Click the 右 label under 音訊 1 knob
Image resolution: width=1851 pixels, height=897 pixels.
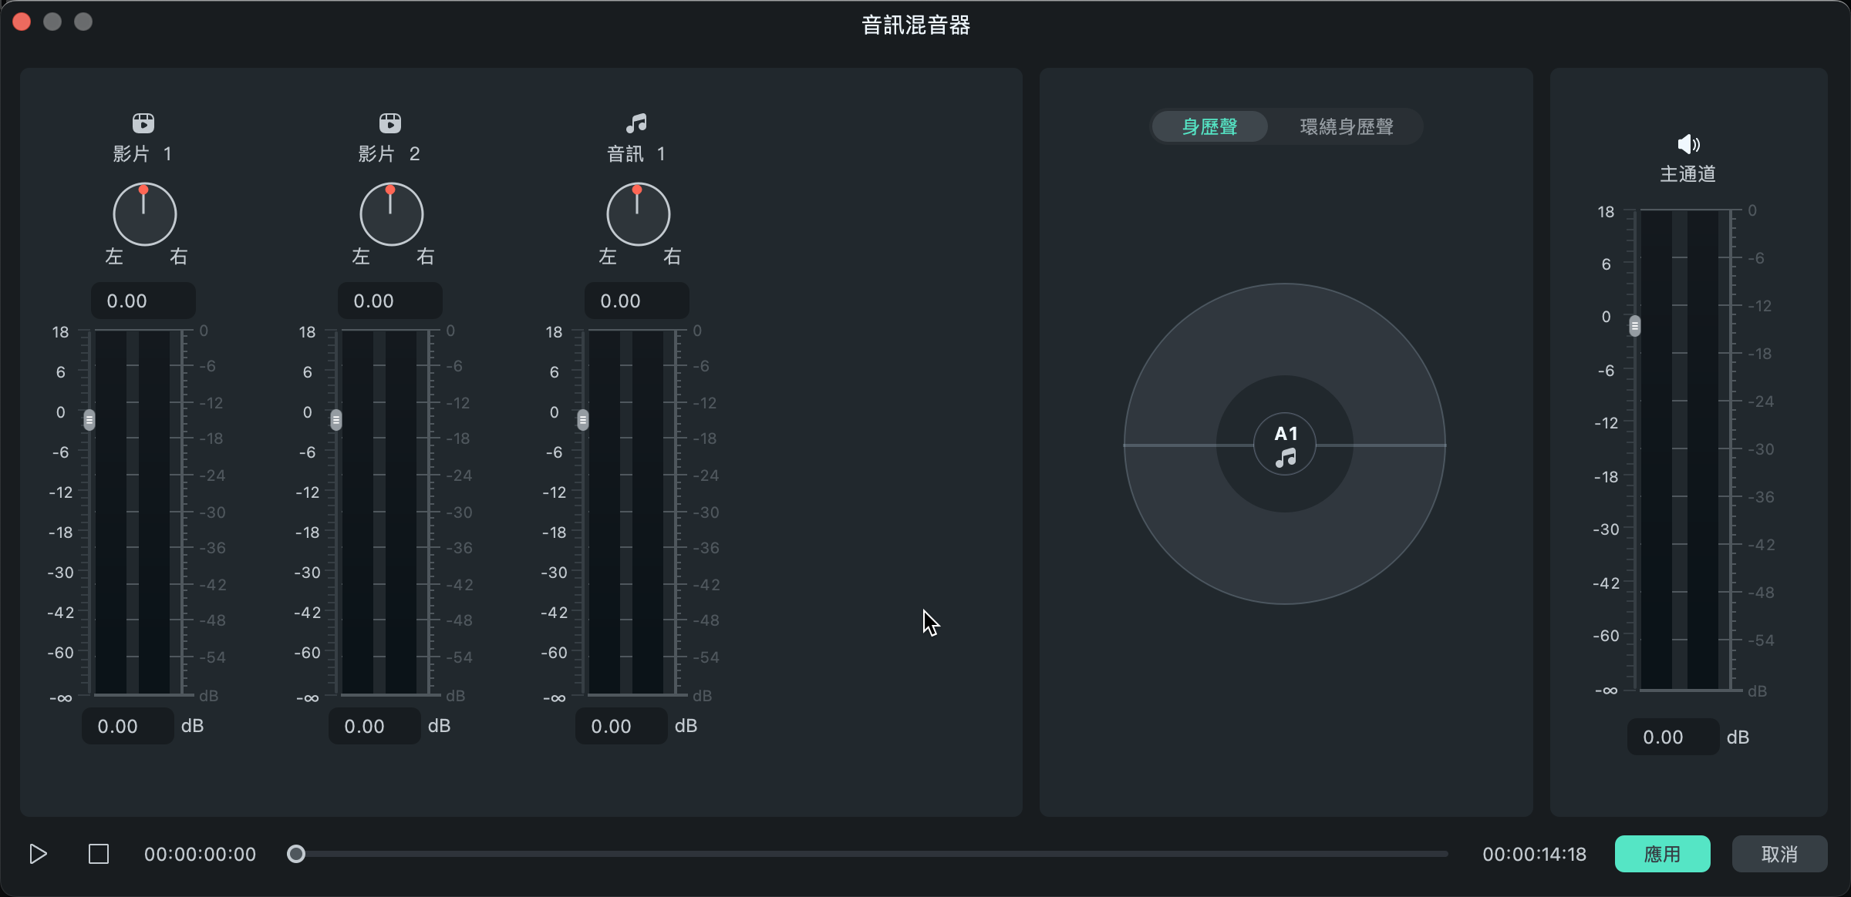(672, 257)
